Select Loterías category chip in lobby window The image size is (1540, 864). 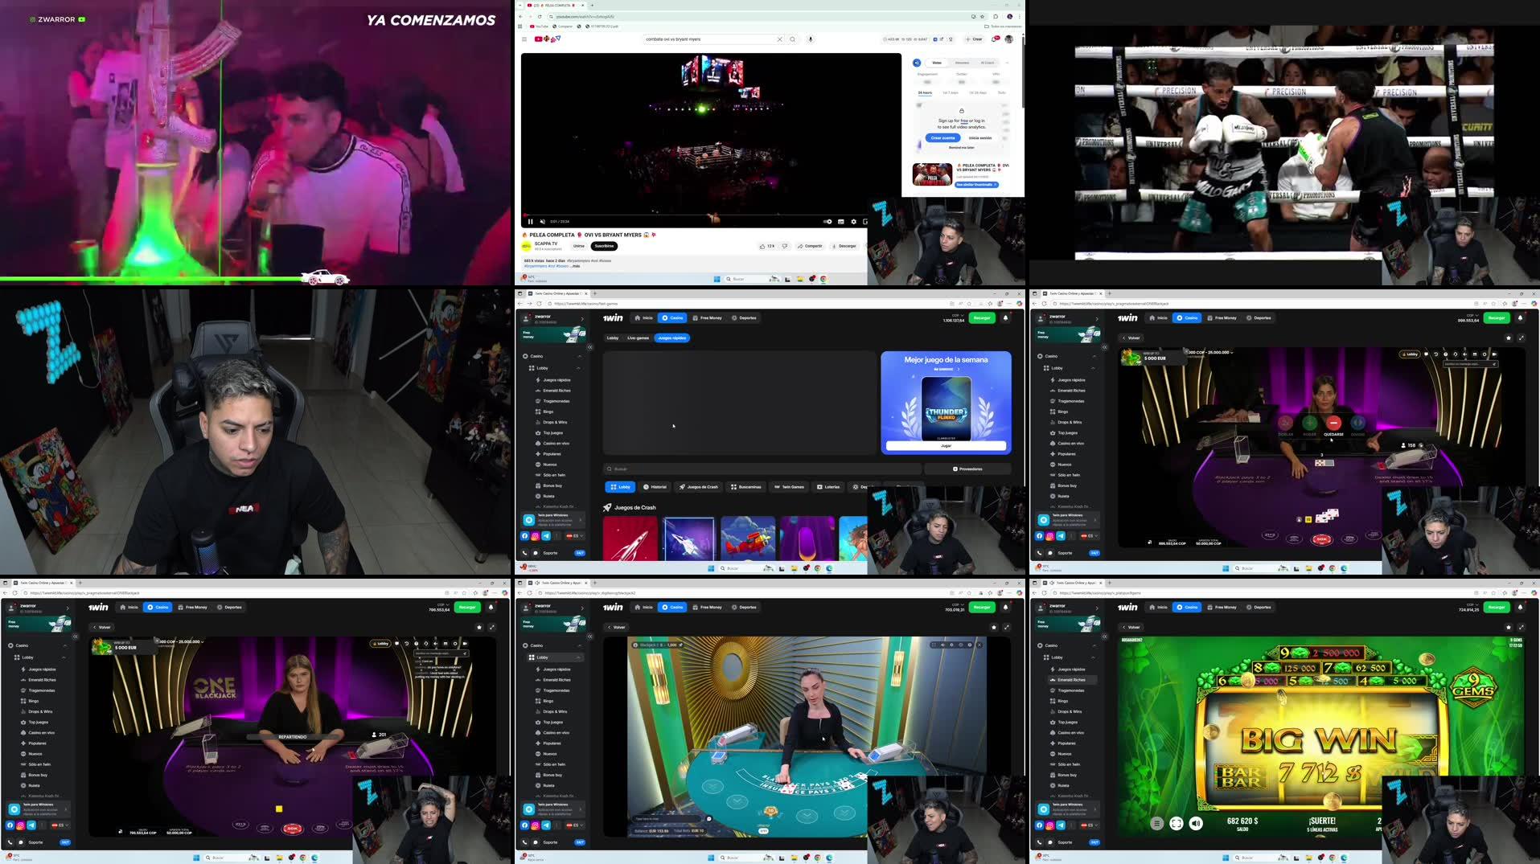point(828,487)
